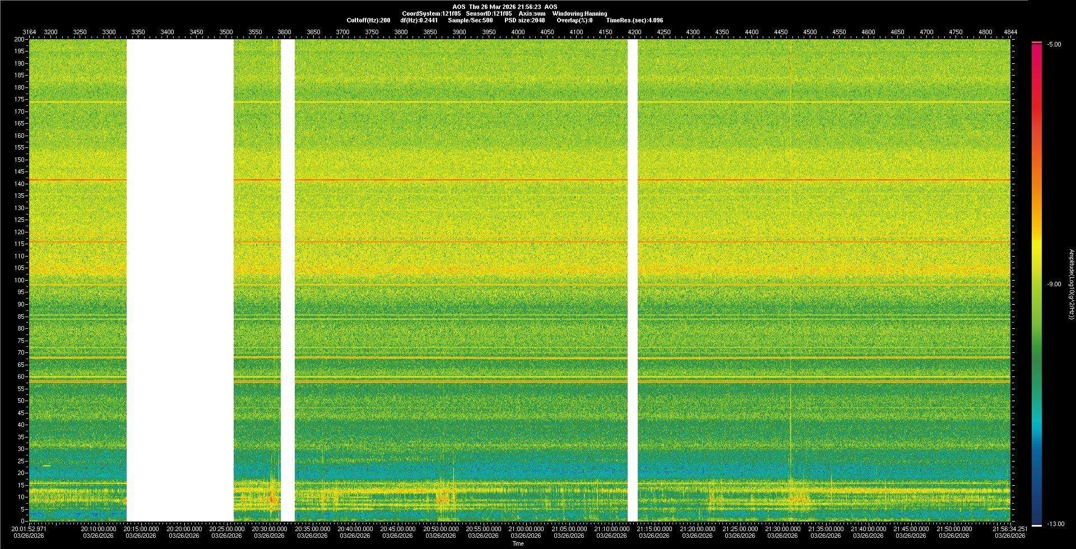
Task: Click the Overlap(%):0 header label
Action: (574, 20)
